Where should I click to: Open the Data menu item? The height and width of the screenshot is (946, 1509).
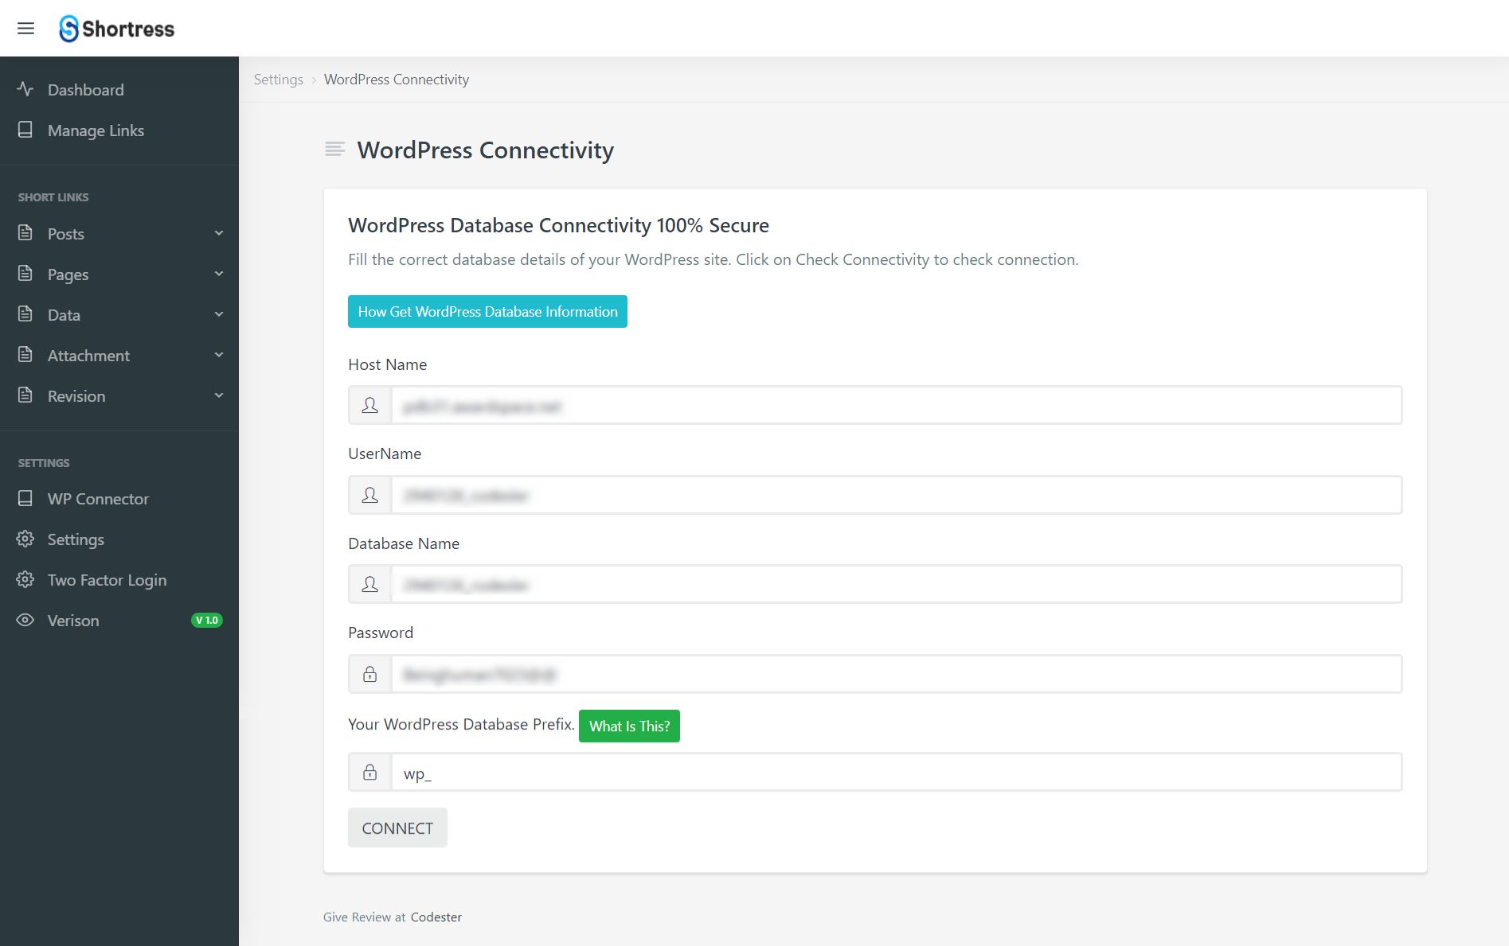pyautogui.click(x=64, y=315)
